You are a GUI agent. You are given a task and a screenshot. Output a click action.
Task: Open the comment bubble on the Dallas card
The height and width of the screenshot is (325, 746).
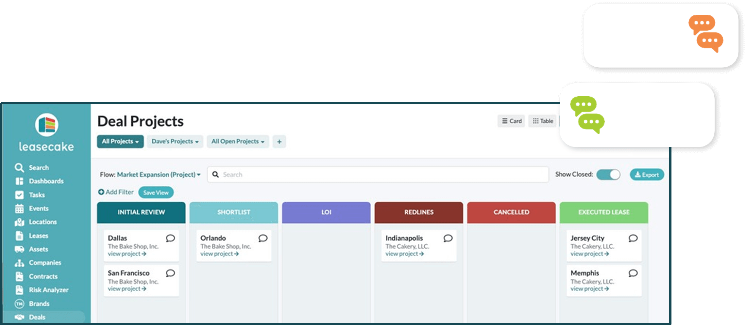tap(170, 238)
